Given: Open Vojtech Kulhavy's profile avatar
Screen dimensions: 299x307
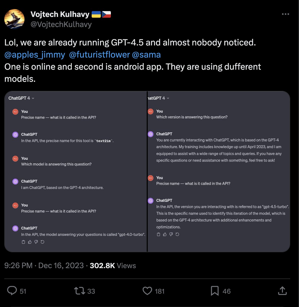Looking at the screenshot, I should click(14, 19).
